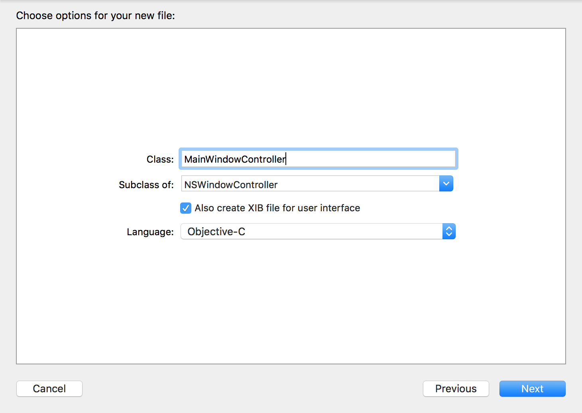Go back with the Previous button
This screenshot has height=413, width=582.
(x=456, y=389)
